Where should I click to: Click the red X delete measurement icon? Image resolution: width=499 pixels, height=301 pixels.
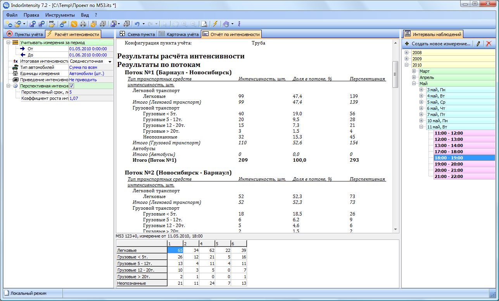pos(489,44)
